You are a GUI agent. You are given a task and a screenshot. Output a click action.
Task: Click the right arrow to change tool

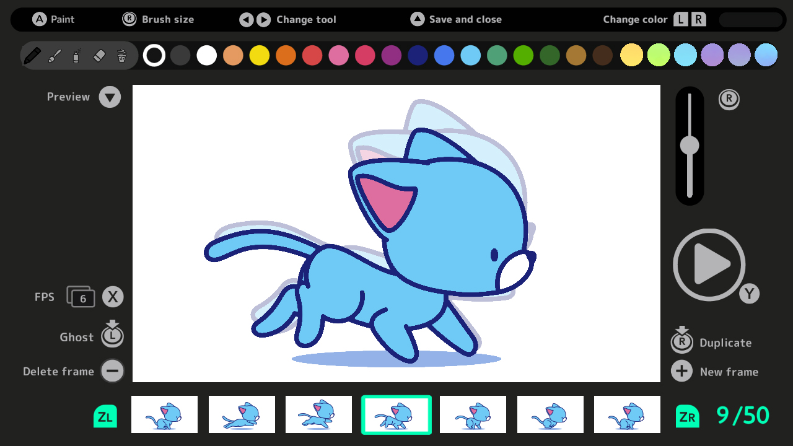pyautogui.click(x=263, y=19)
